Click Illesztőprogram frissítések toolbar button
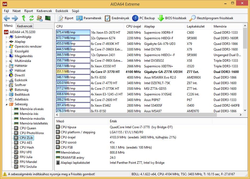This screenshot has width=250, height=179. click(x=211, y=18)
